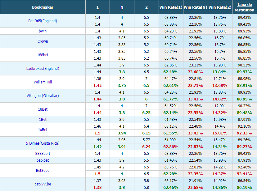Select 18Bet 6.25 away odds
257x191 pixels.
pos(147,112)
